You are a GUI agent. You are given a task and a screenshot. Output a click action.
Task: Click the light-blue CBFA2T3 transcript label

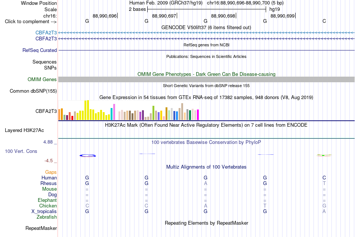coord(46,33)
